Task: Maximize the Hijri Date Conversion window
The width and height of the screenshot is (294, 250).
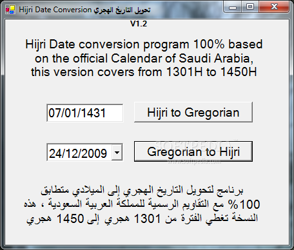Action: coord(250,6)
